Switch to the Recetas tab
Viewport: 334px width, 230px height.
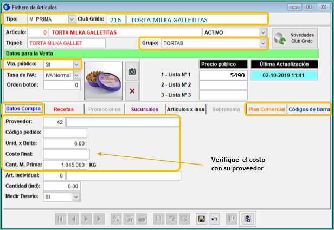(x=64, y=109)
